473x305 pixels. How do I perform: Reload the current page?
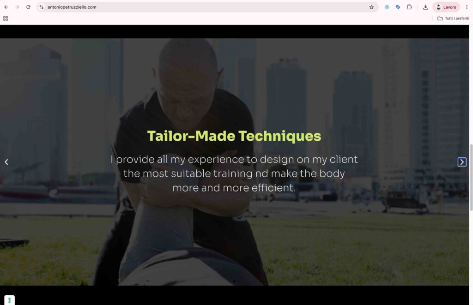(x=28, y=7)
